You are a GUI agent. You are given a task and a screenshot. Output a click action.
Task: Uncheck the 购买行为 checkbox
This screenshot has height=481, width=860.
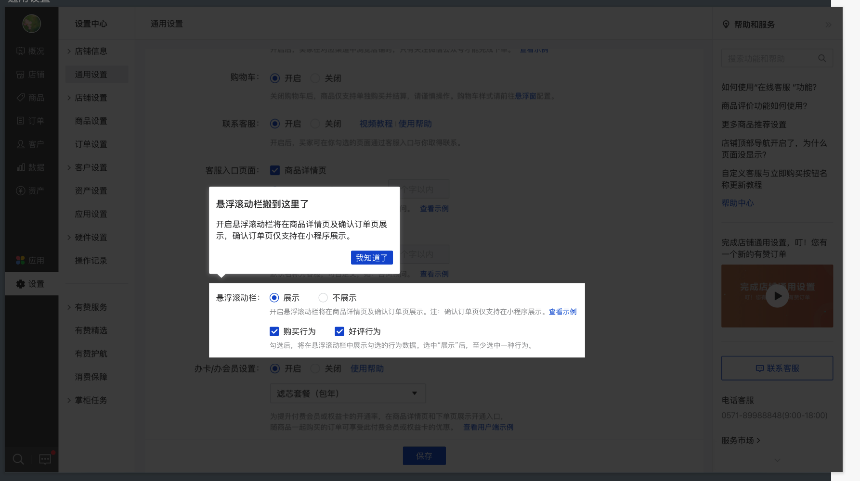point(274,331)
